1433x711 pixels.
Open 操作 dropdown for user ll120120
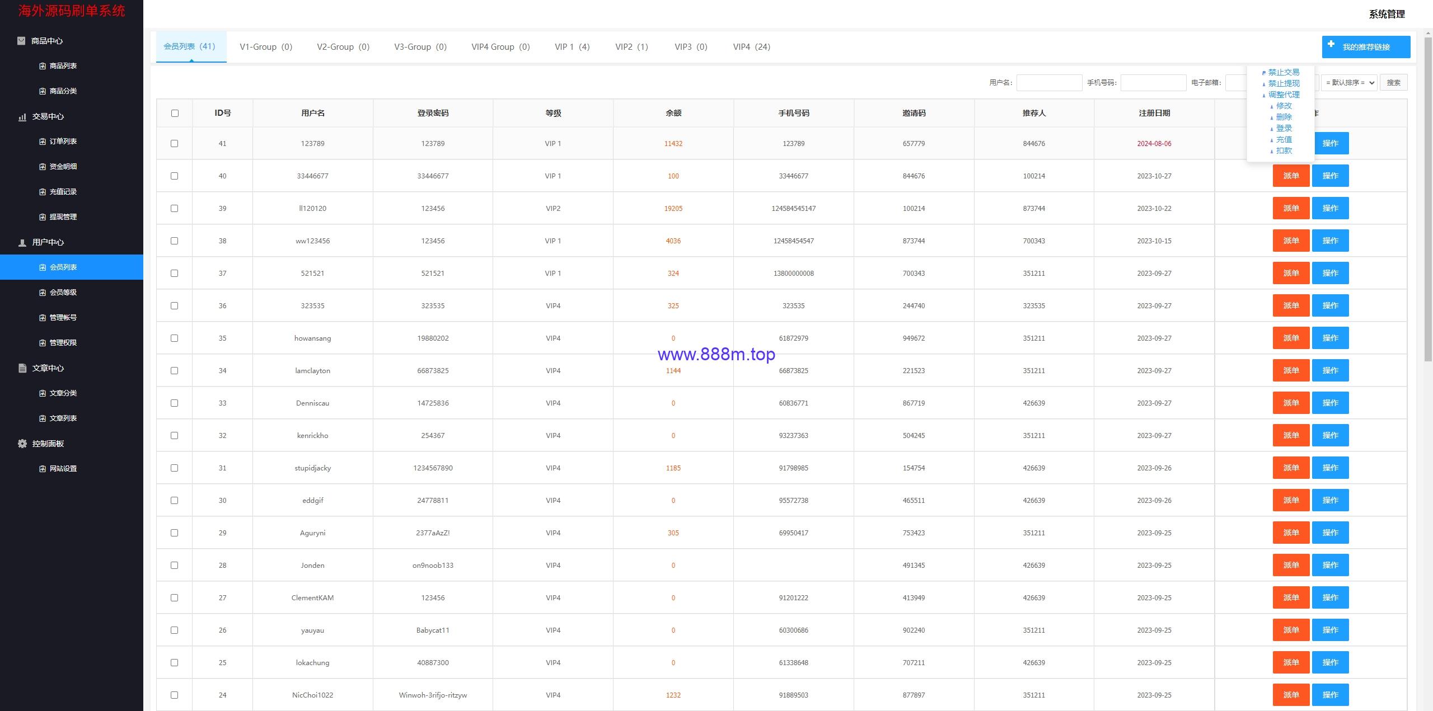[x=1330, y=208]
